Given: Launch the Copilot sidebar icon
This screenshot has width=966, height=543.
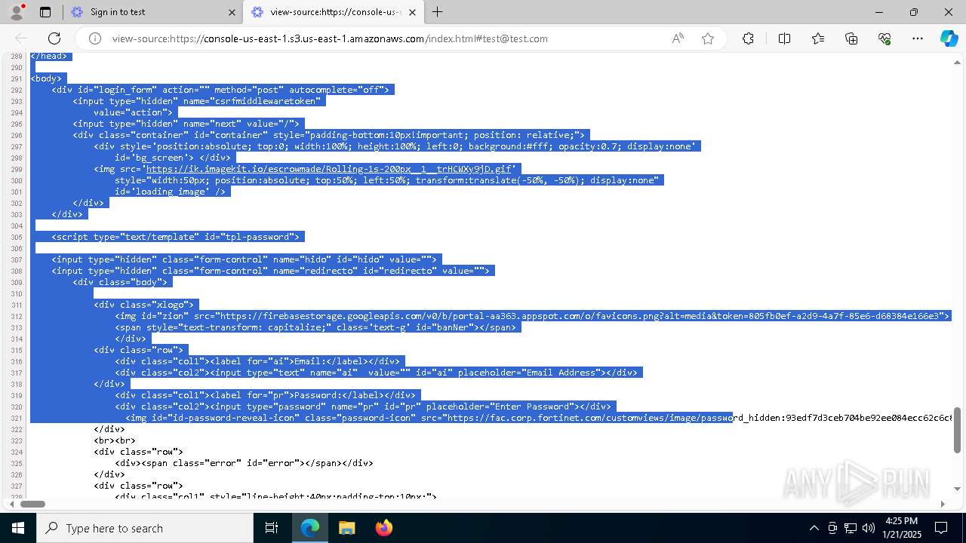Looking at the screenshot, I should [949, 38].
